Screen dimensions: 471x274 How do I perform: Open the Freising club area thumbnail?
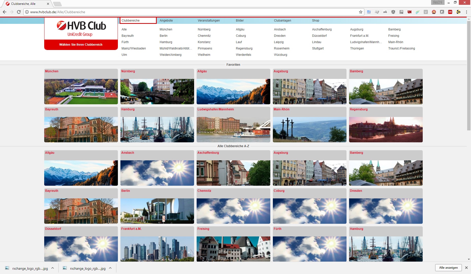coord(233,244)
